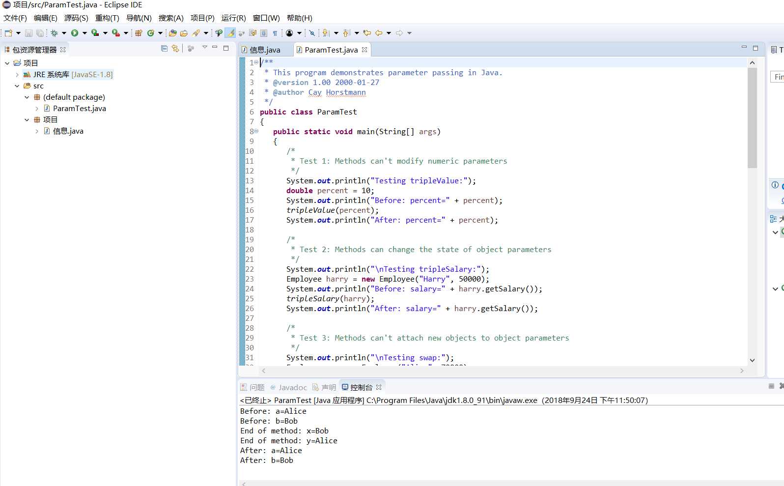This screenshot has height=486, width=784.
Task: Open Package Explorer View Menu triangle
Action: pos(204,48)
